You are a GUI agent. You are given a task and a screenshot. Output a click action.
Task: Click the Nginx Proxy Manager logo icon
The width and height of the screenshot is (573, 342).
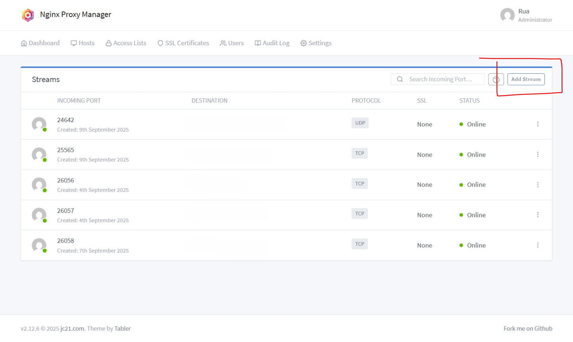point(28,15)
